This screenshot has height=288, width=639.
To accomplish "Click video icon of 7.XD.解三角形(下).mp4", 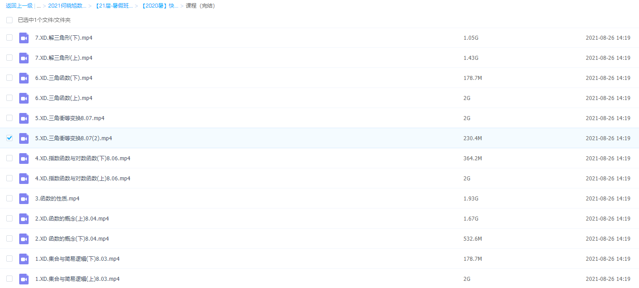I will pyautogui.click(x=24, y=38).
